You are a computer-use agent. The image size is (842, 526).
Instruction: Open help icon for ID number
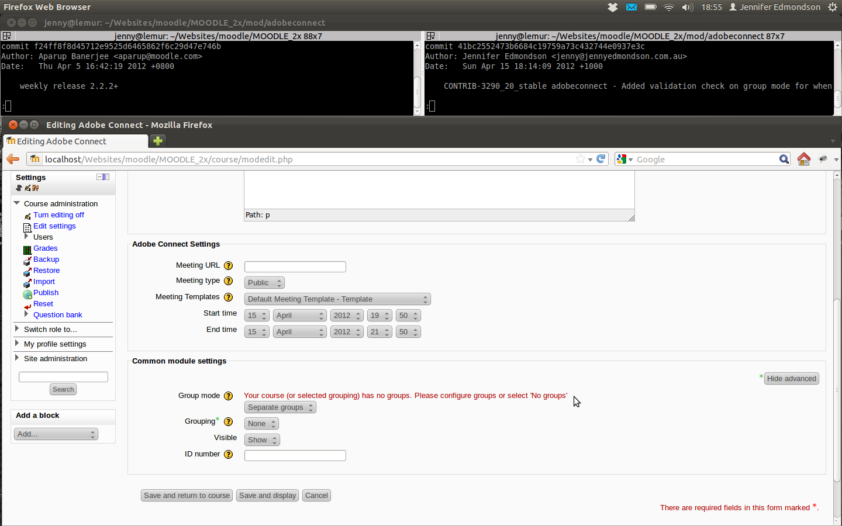[229, 455]
